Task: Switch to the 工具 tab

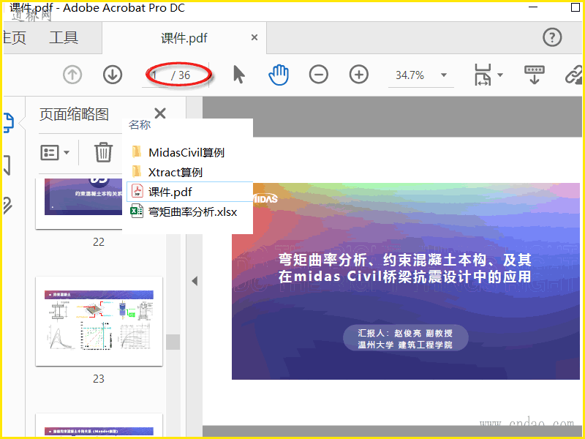Action: (x=64, y=38)
